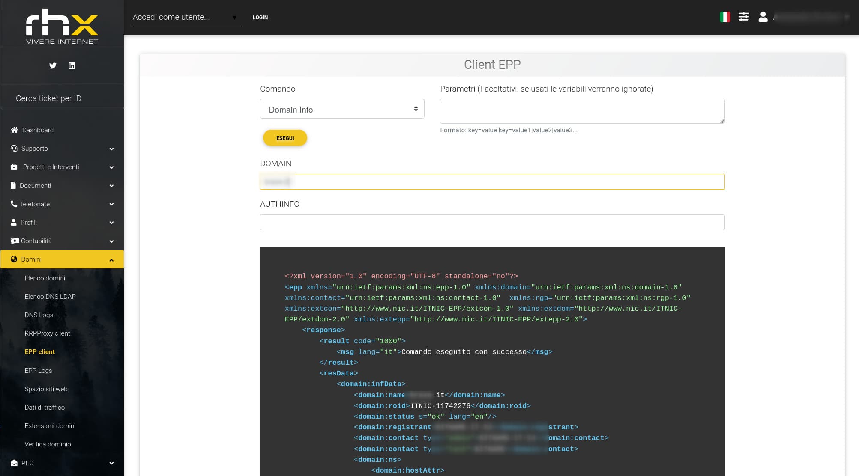Image resolution: width=859 pixels, height=476 pixels.
Task: Expand the Contabilità chevron
Action: pos(111,241)
